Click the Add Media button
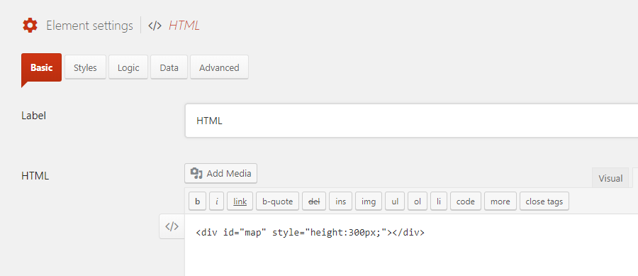Image resolution: width=638 pixels, height=276 pixels. 221,173
